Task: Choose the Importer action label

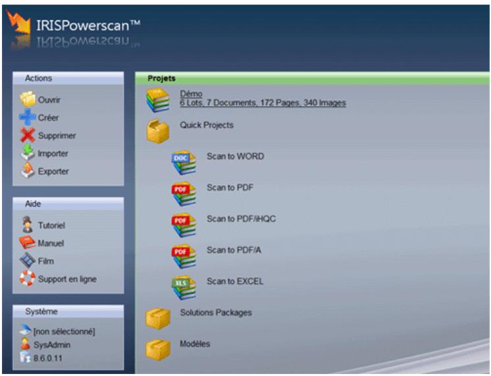Action: pos(53,153)
